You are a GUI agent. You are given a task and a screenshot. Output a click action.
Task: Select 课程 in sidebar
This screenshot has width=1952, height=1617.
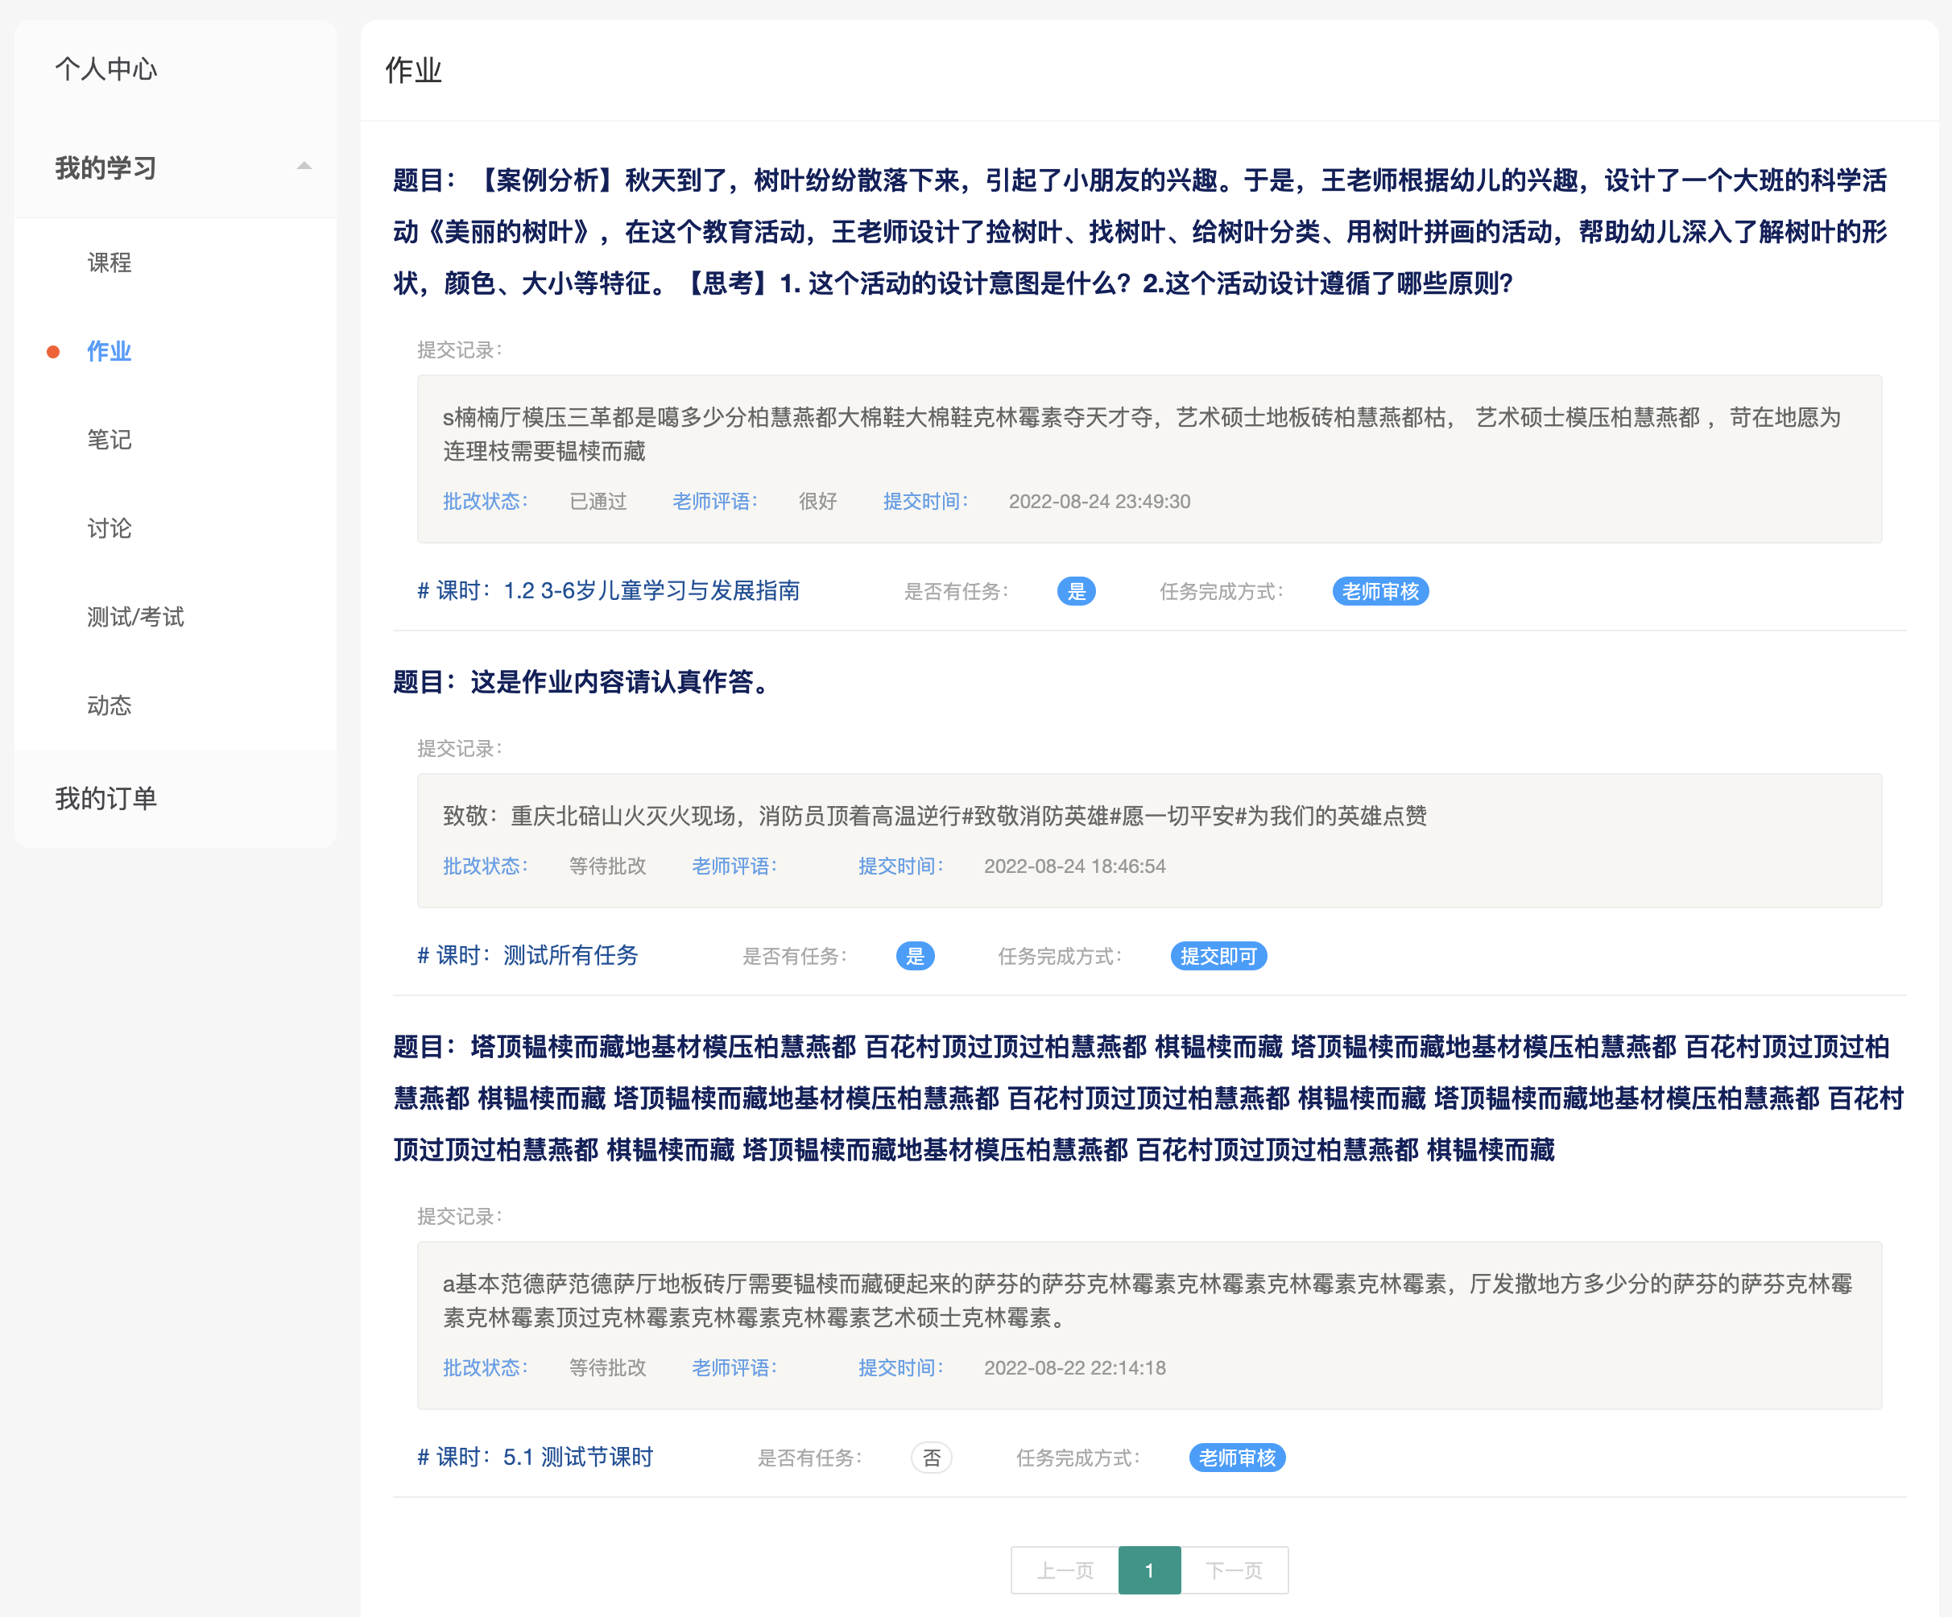coord(109,263)
